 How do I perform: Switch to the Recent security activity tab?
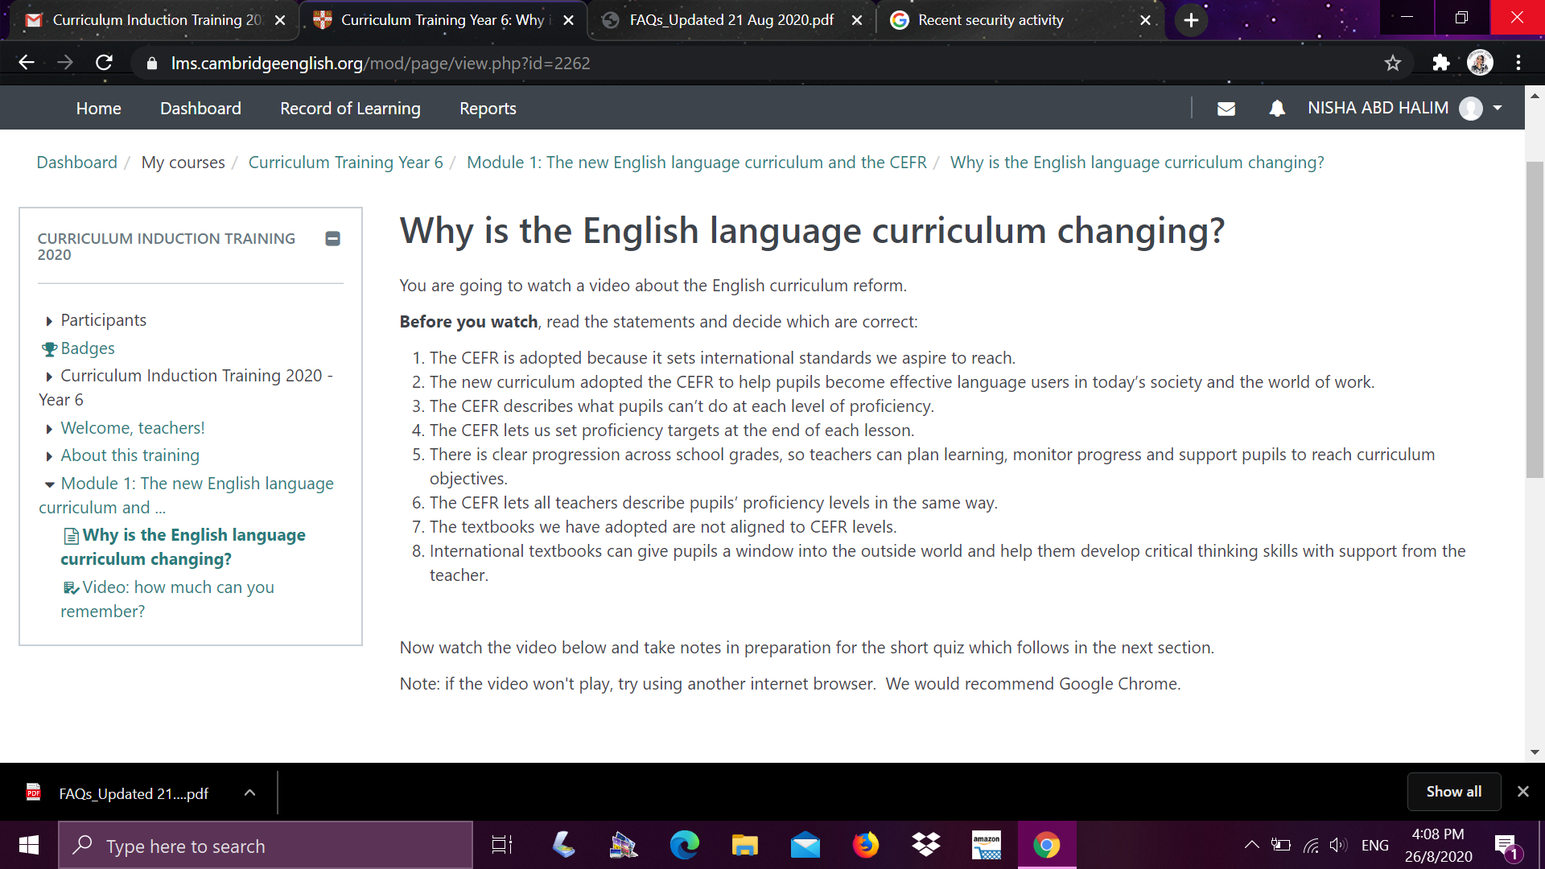990,20
